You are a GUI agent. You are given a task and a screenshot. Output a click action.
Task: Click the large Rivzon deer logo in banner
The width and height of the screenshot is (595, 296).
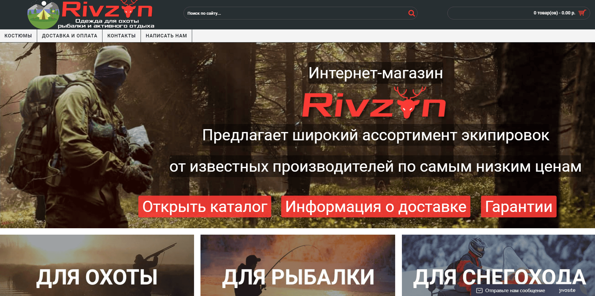click(374, 104)
